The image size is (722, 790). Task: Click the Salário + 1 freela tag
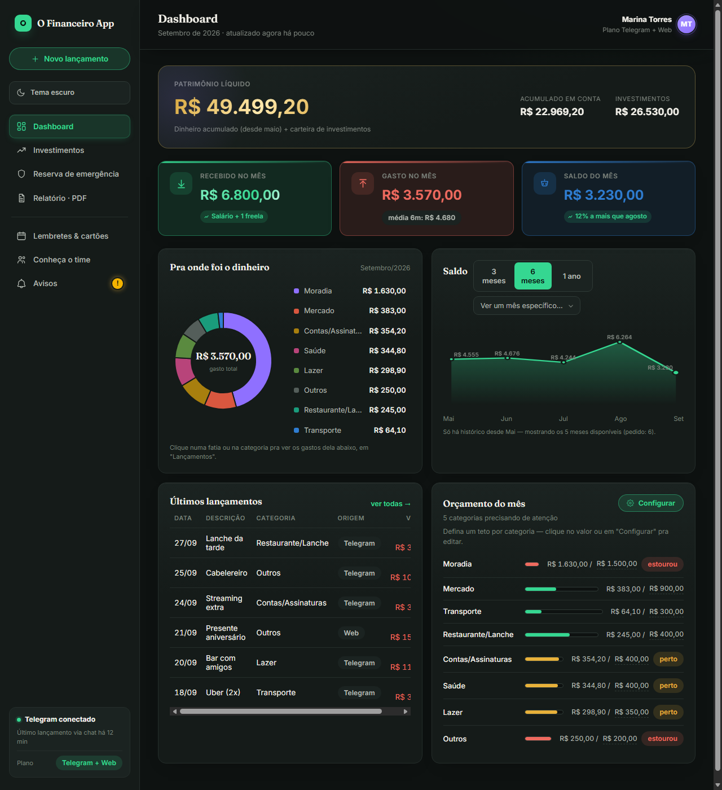(x=234, y=216)
